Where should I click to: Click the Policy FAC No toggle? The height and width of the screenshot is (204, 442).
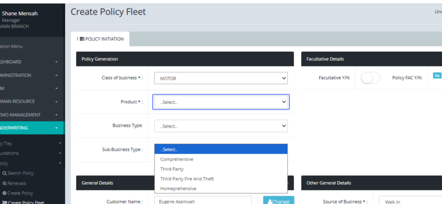point(437,76)
